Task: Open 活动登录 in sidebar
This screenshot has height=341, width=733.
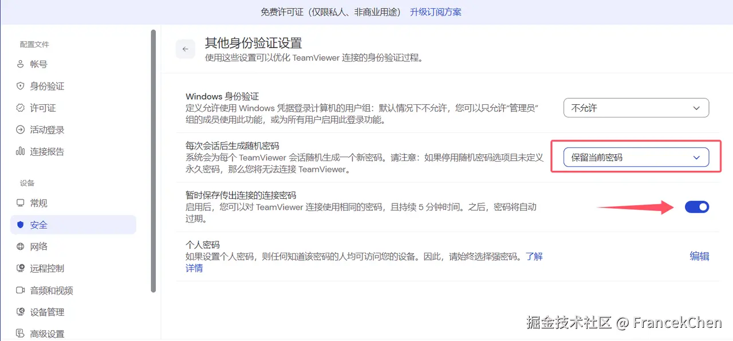Action: tap(73, 130)
